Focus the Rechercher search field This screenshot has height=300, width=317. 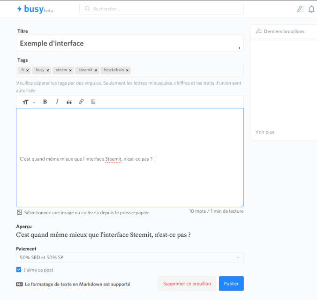[162, 9]
